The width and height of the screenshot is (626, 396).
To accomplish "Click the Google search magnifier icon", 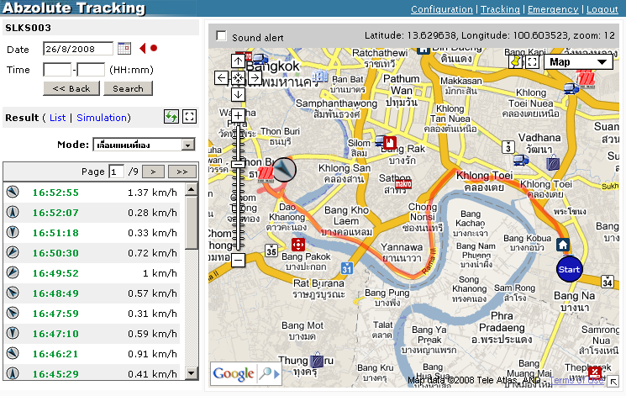I will point(266,373).
